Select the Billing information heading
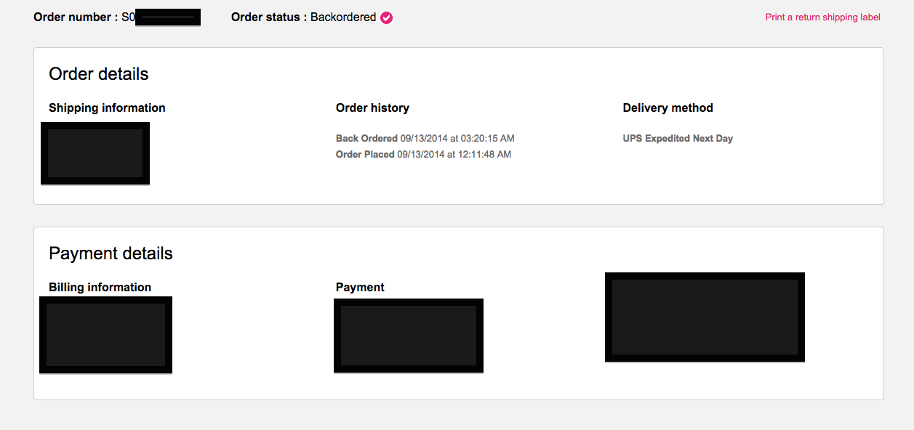The image size is (914, 430). [100, 287]
